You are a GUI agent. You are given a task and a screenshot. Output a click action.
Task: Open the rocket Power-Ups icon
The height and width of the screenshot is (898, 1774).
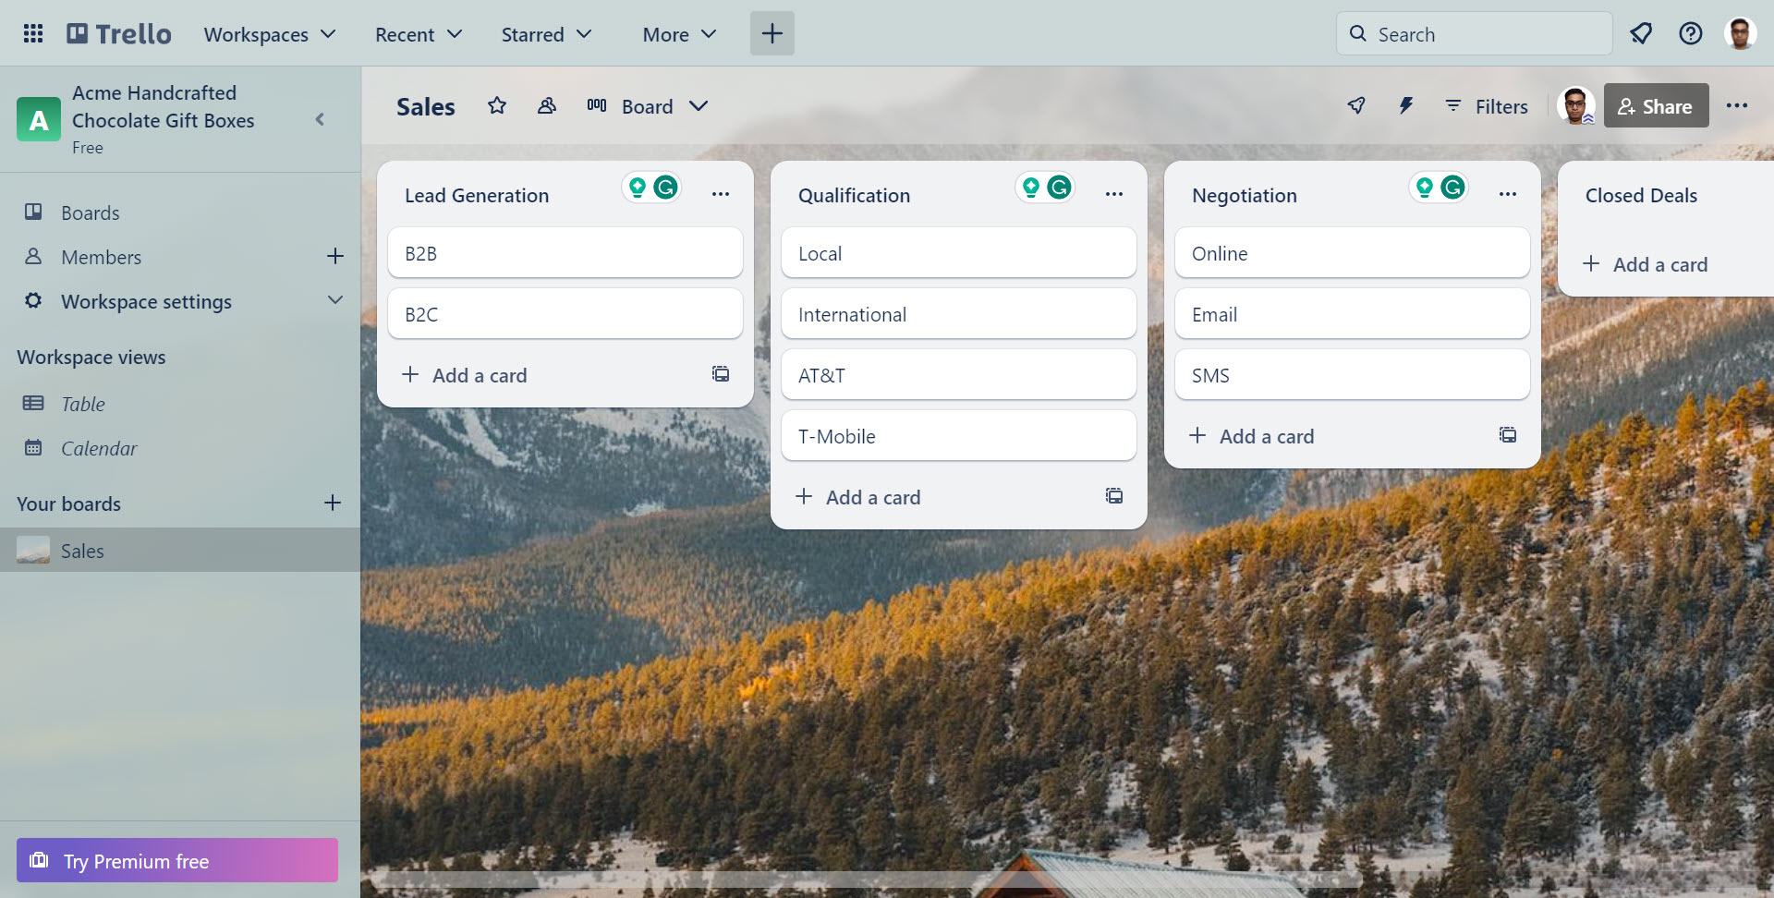pyautogui.click(x=1356, y=106)
